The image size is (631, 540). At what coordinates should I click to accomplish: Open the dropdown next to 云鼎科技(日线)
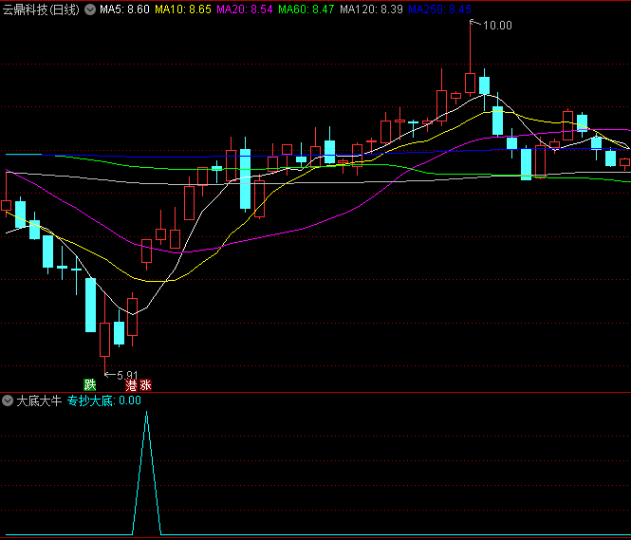pos(90,9)
